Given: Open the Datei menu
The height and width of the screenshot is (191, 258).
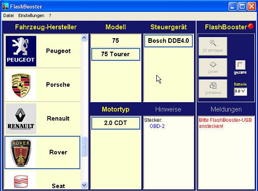Looking at the screenshot, I should pos(8,15).
